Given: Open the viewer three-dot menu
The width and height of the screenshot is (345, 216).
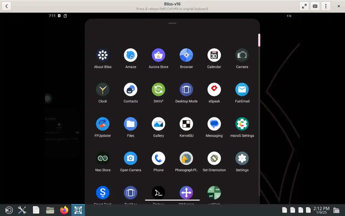Looking at the screenshot, I should tap(326, 6).
